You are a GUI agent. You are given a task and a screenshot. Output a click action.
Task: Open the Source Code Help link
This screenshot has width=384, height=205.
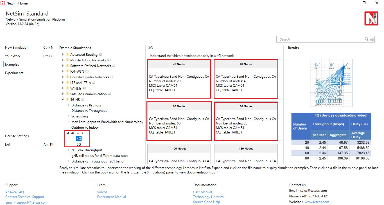click(x=207, y=202)
